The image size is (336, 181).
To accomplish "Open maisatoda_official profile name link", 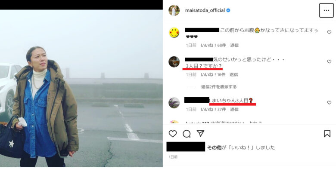I will (x=205, y=10).
